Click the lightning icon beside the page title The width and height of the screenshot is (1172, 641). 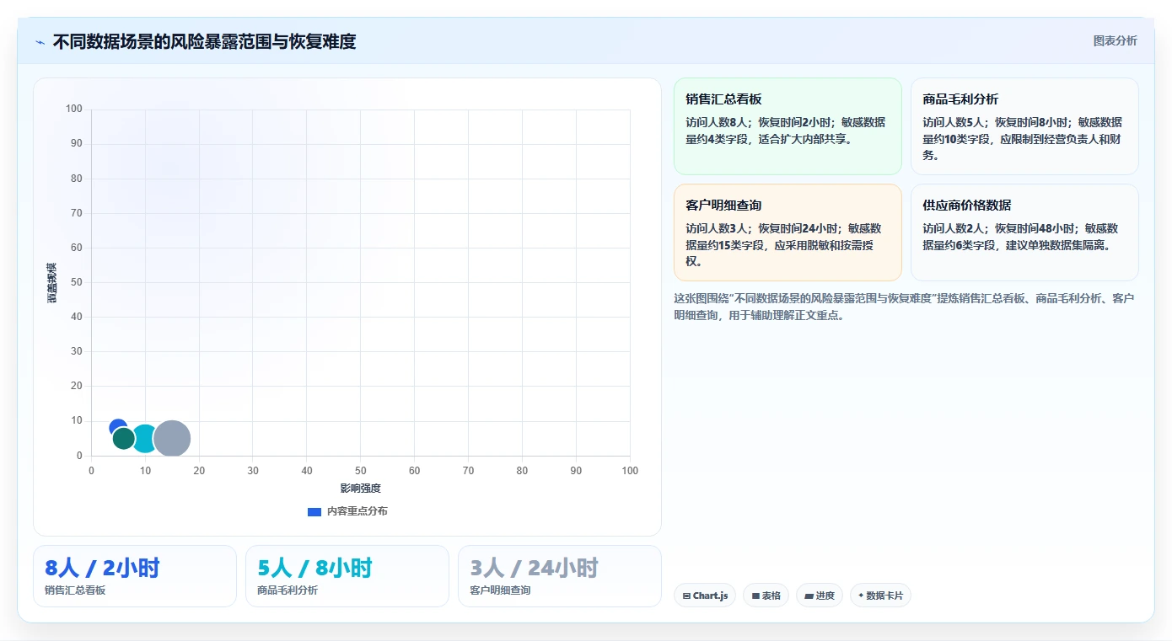click(40, 42)
